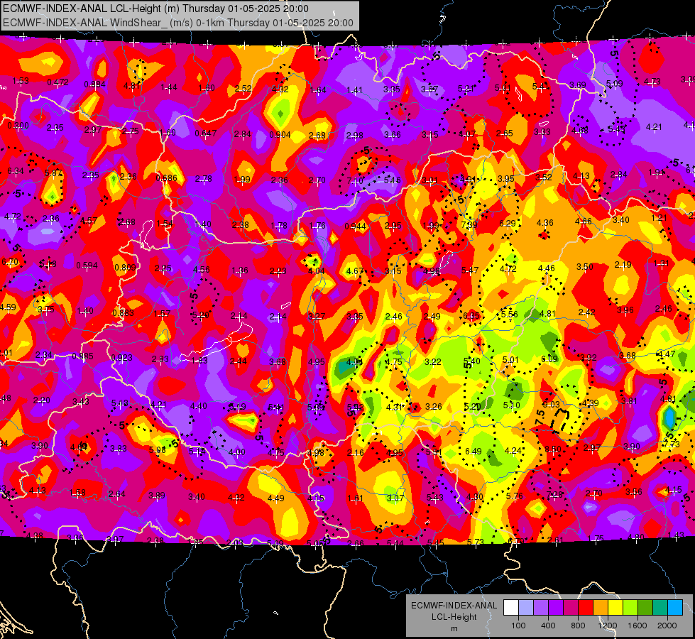Screen dimensions: 695x639
Task: Click the red legend swatch after 800
Action: point(586,608)
